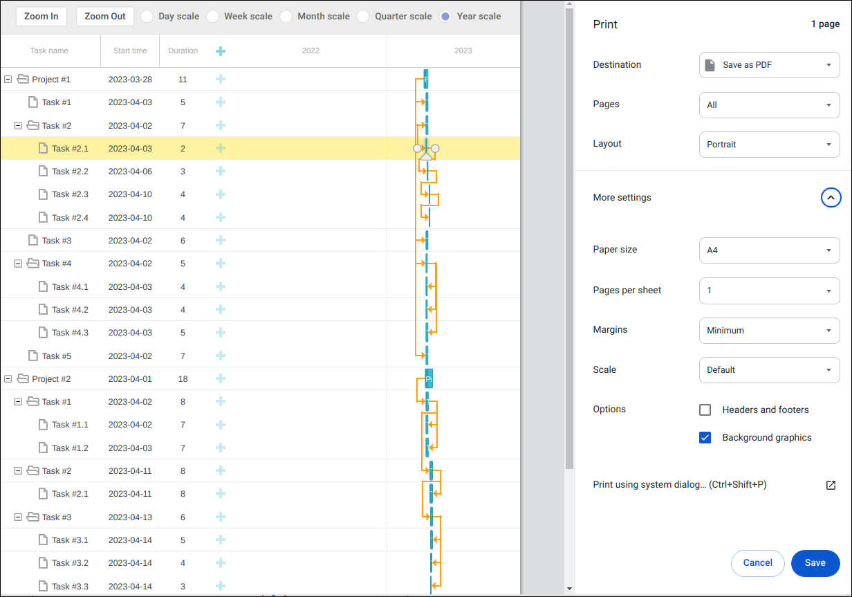Click the plus icon on the Task #5 row

[x=220, y=356]
